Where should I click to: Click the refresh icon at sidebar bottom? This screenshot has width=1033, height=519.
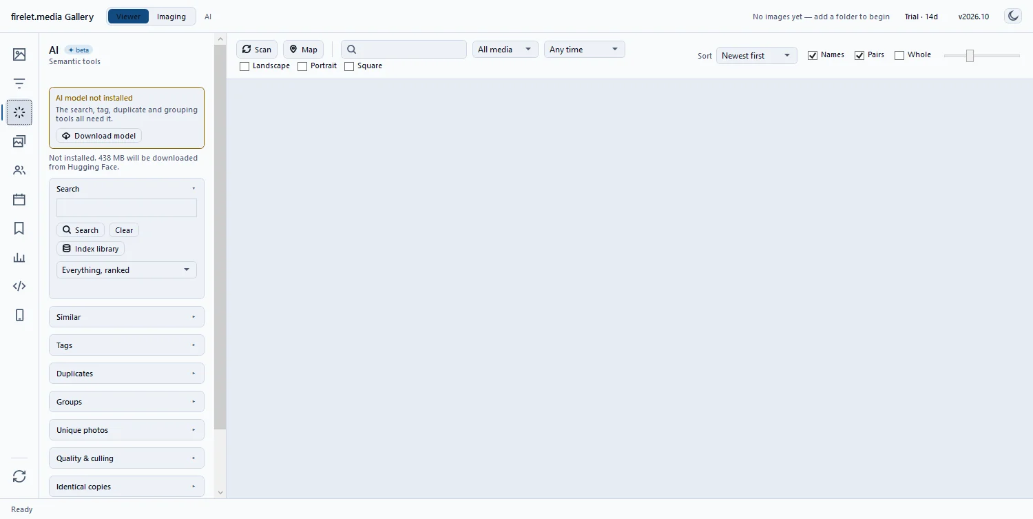point(19,476)
